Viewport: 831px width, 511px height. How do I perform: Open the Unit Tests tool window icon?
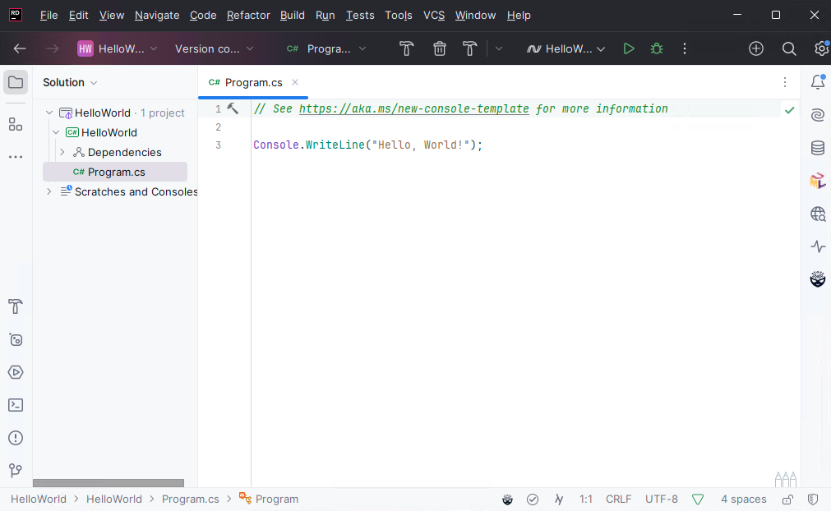(x=16, y=339)
